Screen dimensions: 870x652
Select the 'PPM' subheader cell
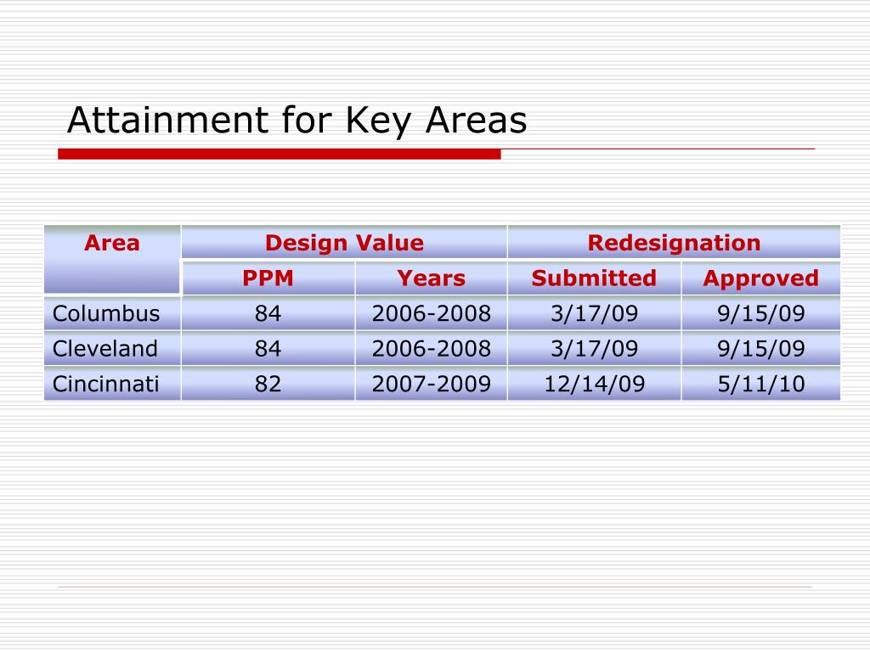268,278
